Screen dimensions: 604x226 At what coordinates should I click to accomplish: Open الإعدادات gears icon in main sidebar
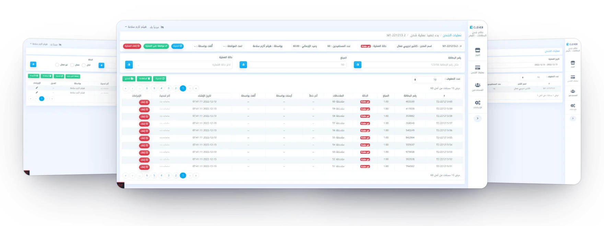click(477, 102)
